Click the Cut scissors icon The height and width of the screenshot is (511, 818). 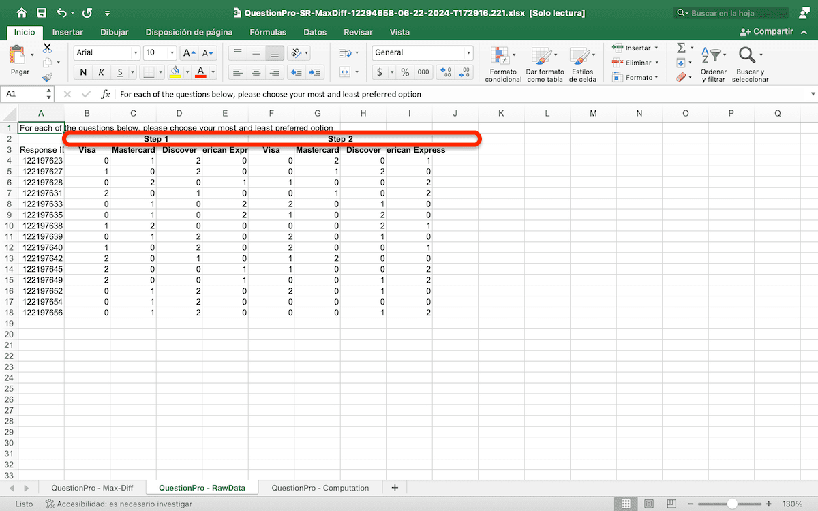pyautogui.click(x=47, y=48)
